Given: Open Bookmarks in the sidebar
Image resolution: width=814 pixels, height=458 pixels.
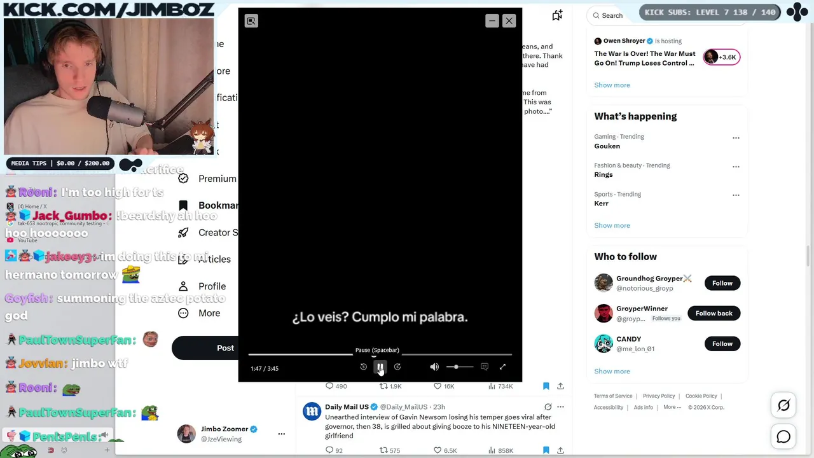Looking at the screenshot, I should 209,205.
